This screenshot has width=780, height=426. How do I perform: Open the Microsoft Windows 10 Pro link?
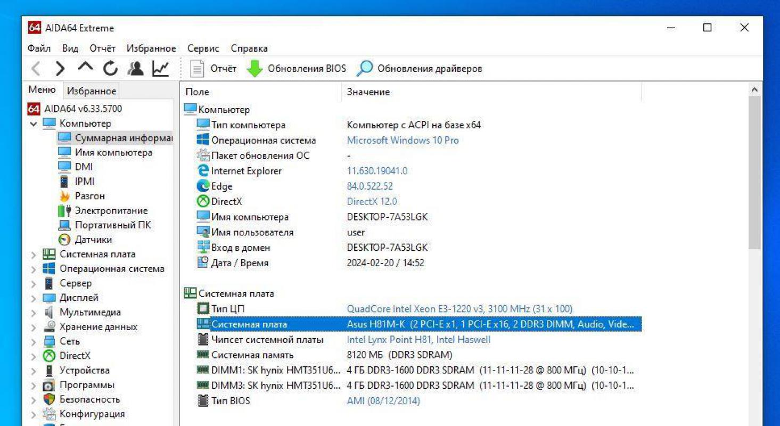[x=403, y=141]
